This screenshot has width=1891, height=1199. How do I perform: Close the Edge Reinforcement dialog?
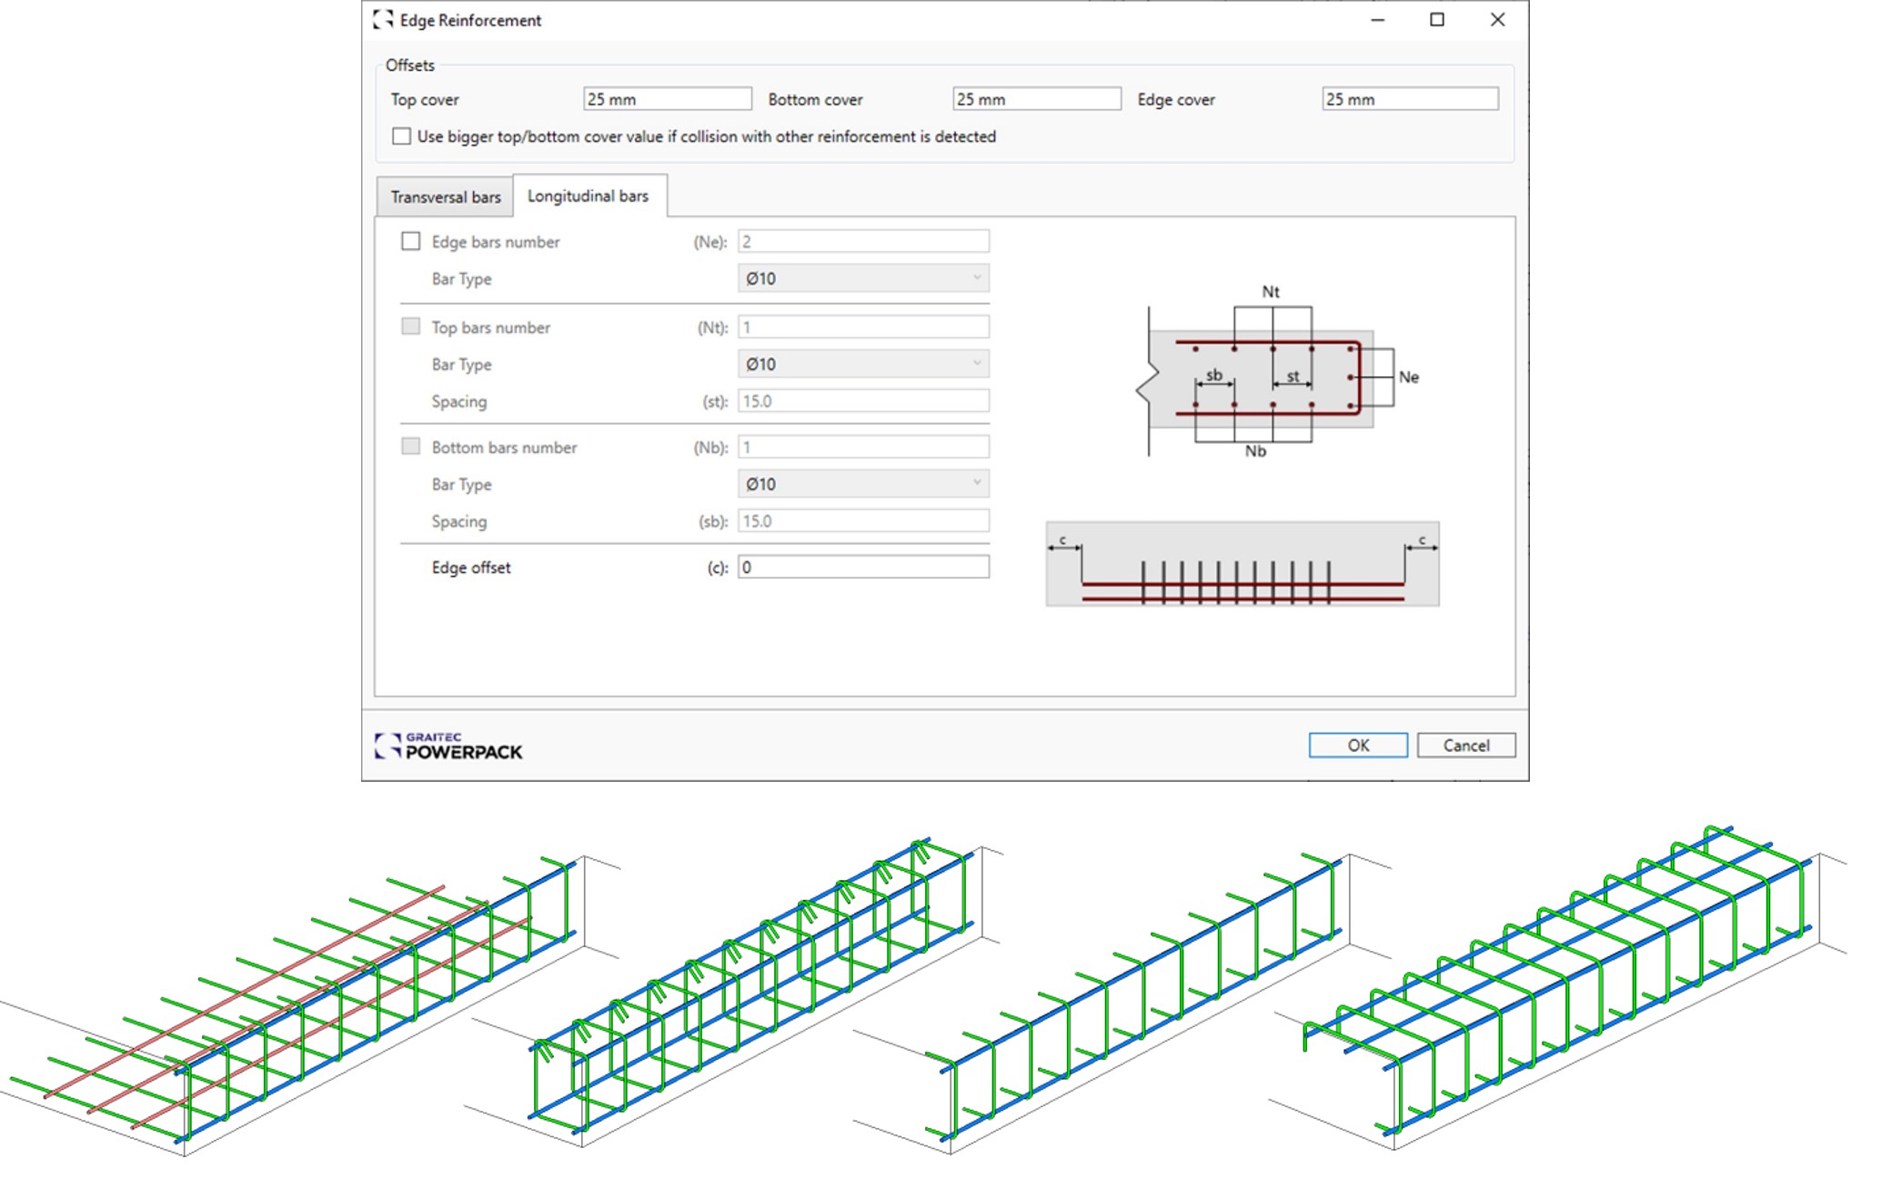[x=1497, y=20]
